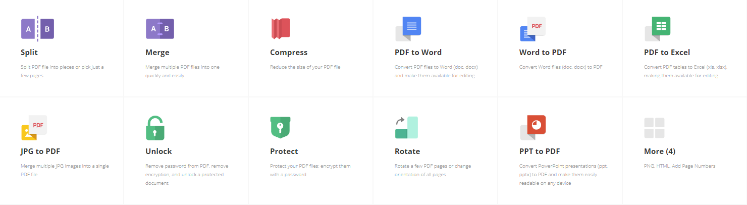Image resolution: width=747 pixels, height=205 pixels.
Task: Select the green PDF to Excel icon
Action: pos(657,29)
